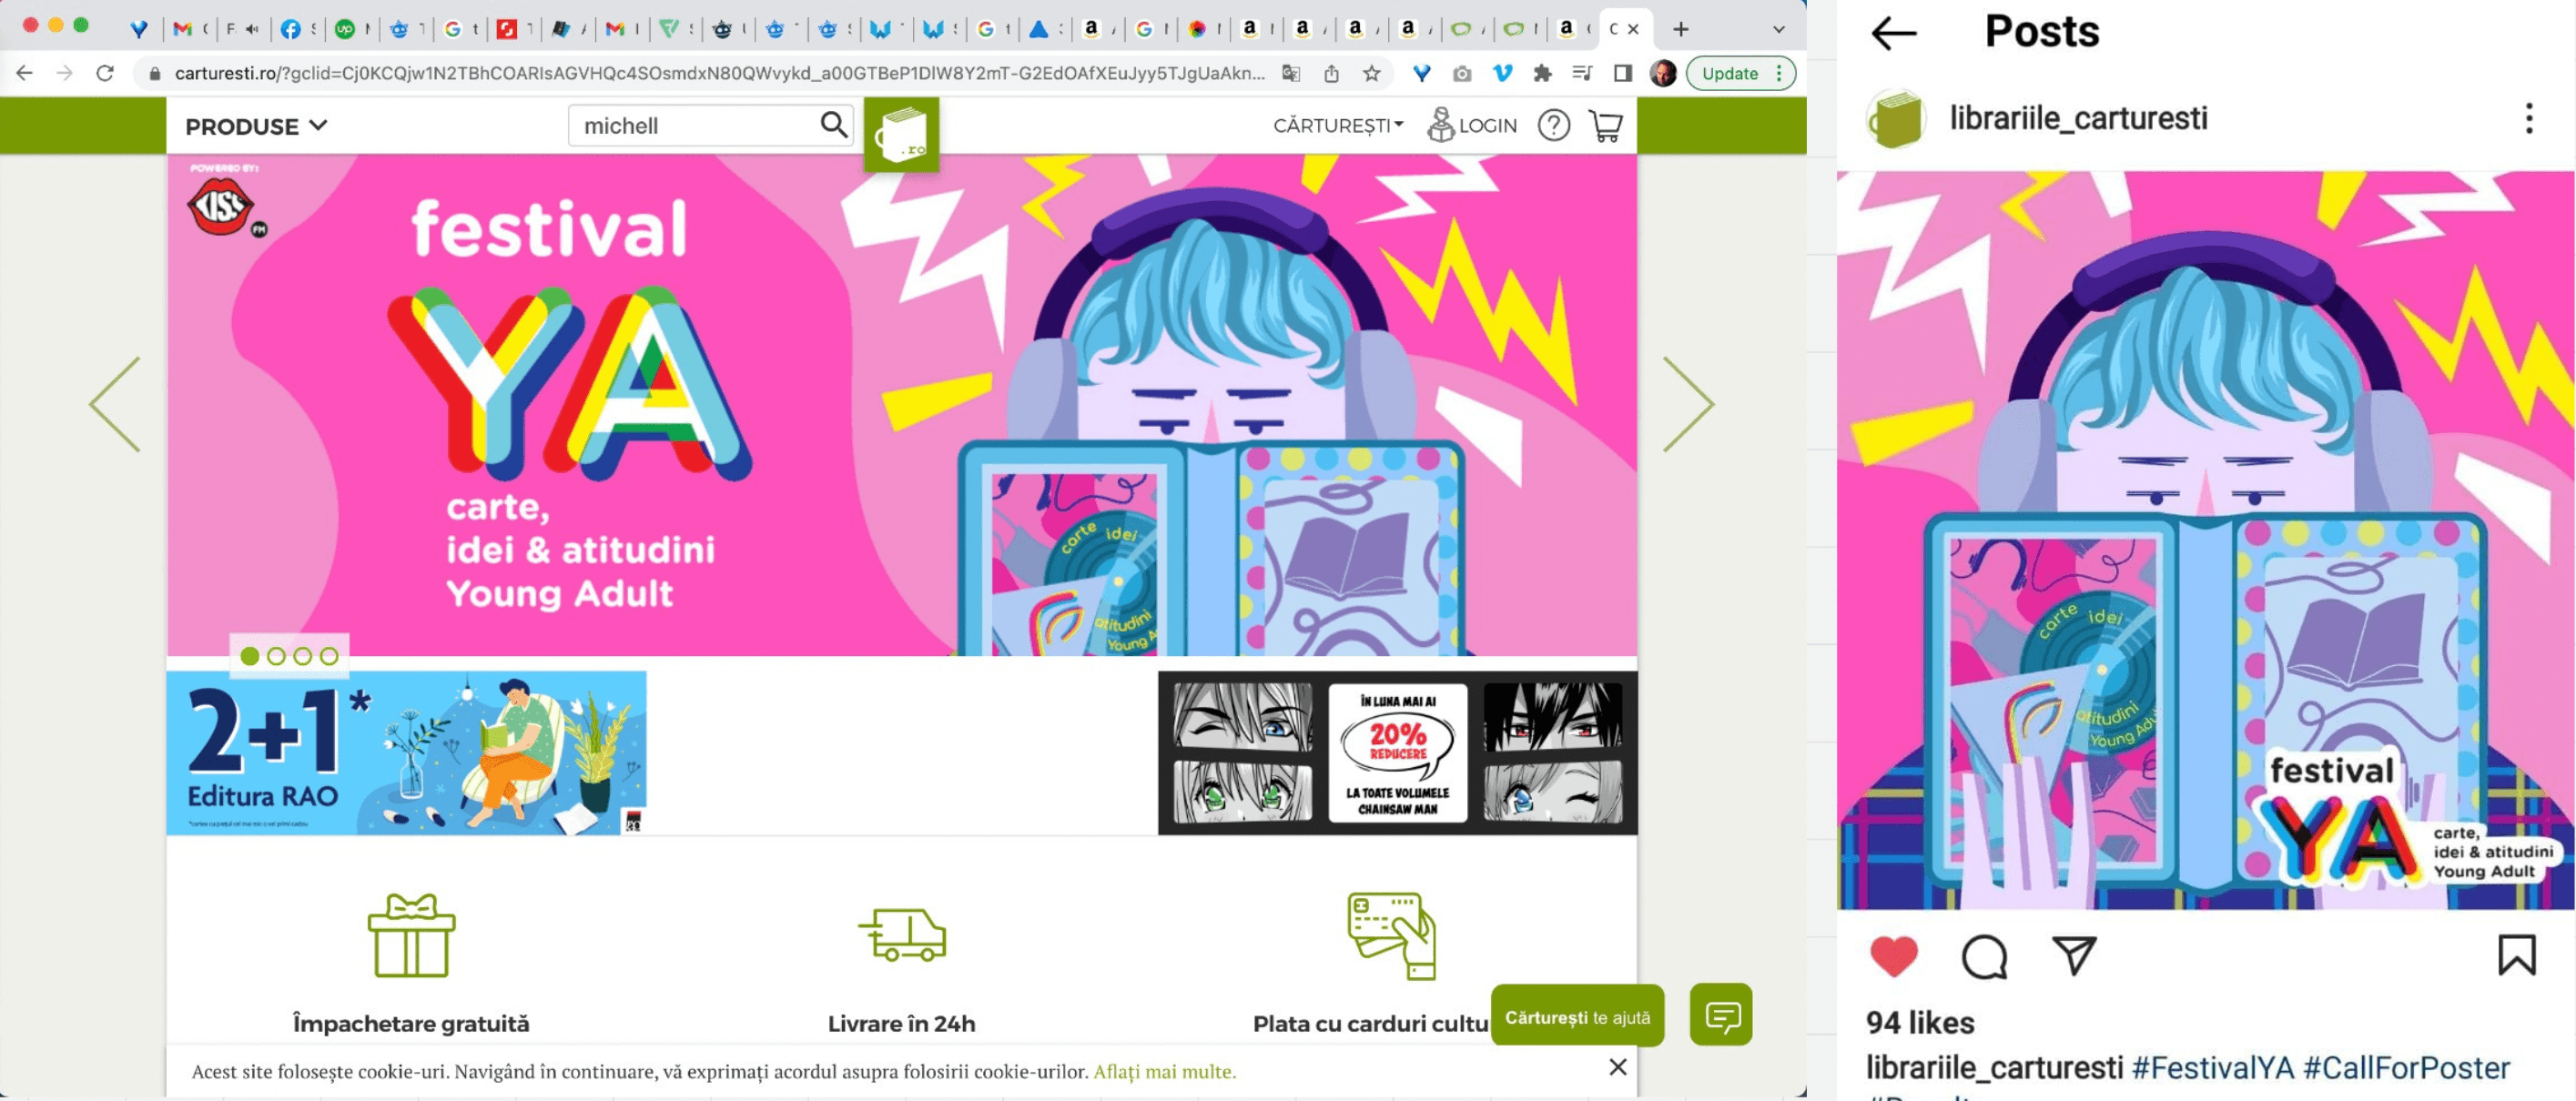
Task: Select the fourth carousel dot indicator
Action: 329,656
